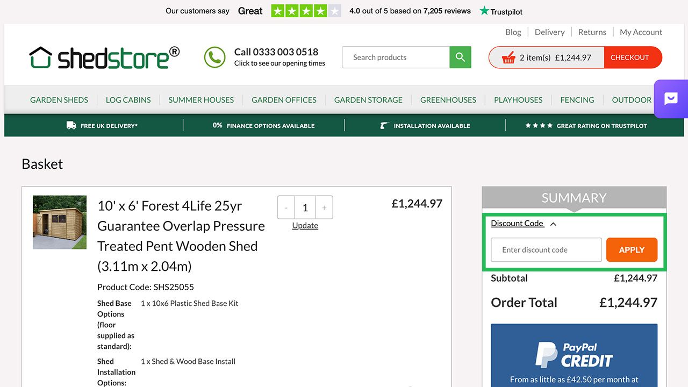688x387 pixels.
Task: Open the purple chat widget icon
Action: (671, 99)
